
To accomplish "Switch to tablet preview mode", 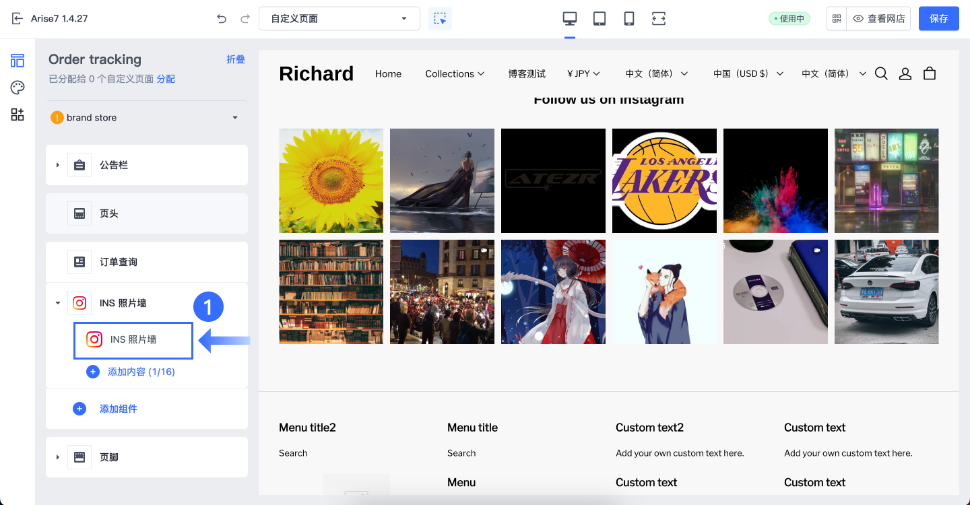I will pyautogui.click(x=600, y=19).
